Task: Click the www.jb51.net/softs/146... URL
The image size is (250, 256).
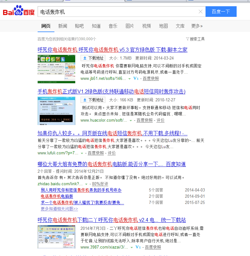Action: point(103,79)
